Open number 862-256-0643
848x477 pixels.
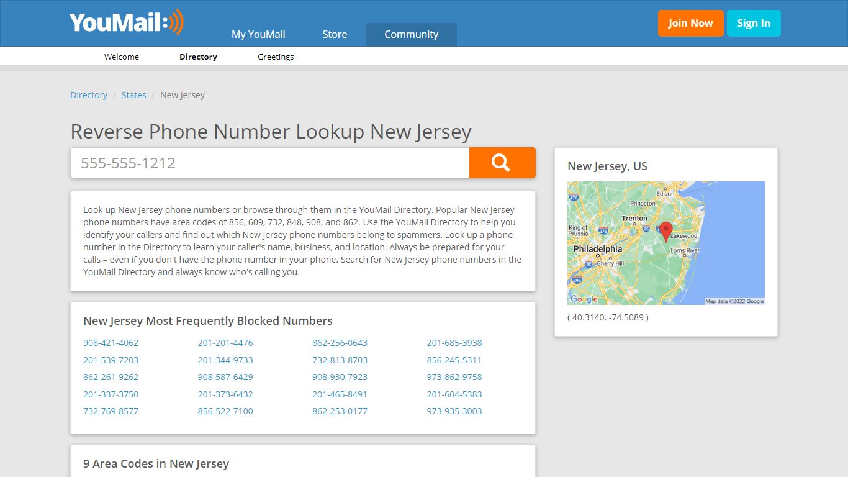340,343
